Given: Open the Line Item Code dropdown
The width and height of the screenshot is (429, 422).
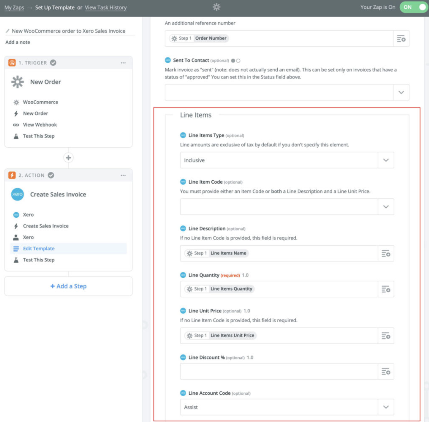Looking at the screenshot, I should pyautogui.click(x=386, y=207).
